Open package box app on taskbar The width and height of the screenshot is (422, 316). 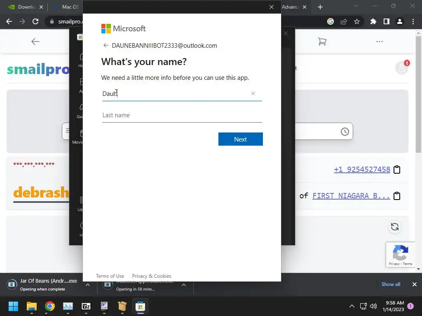[122, 306]
